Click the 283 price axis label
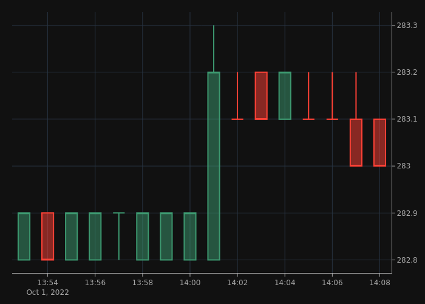This screenshot has width=425, height=304. click(x=404, y=166)
